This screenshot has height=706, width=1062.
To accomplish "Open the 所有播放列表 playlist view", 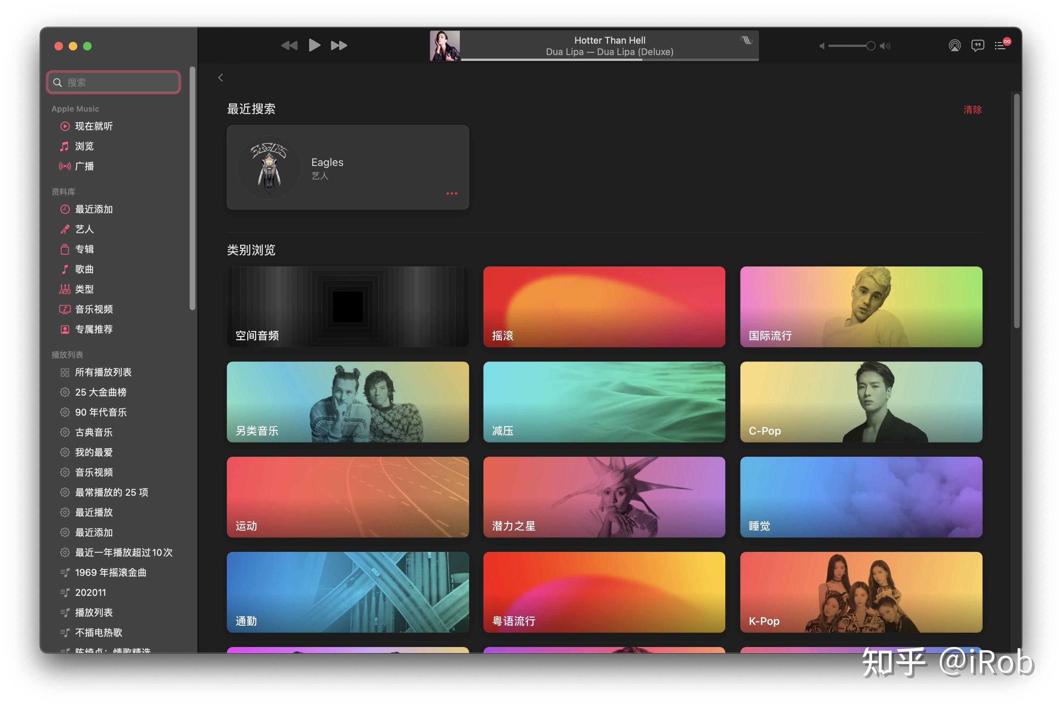I will [104, 372].
